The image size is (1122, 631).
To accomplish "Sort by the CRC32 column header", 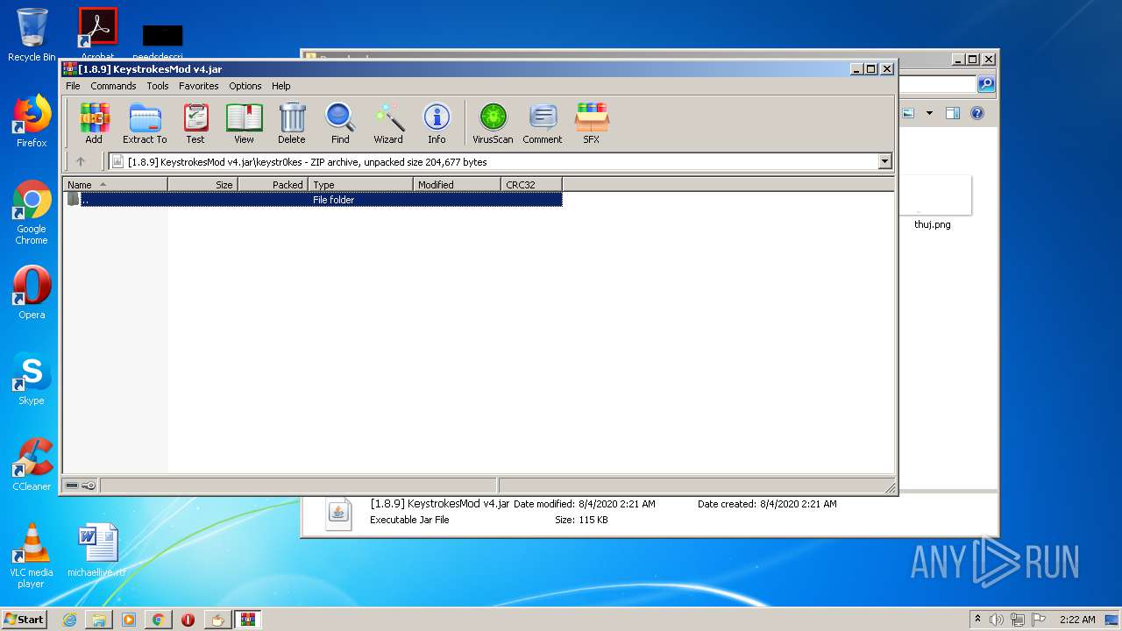I will point(531,185).
